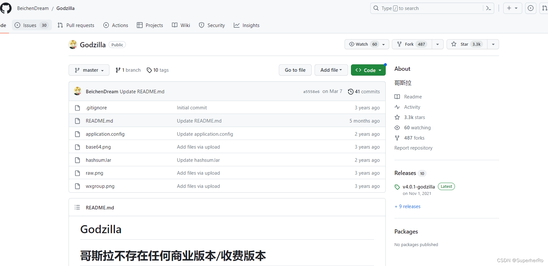548x266 pixels.
Task: Expand the Star lists dropdown arrow
Action: pyautogui.click(x=493, y=44)
